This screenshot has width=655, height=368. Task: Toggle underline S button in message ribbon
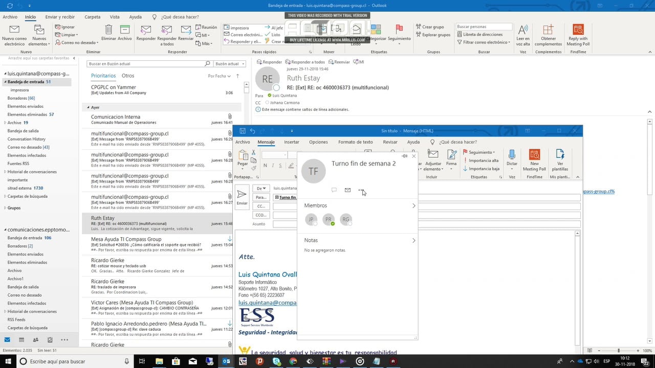[281, 166]
